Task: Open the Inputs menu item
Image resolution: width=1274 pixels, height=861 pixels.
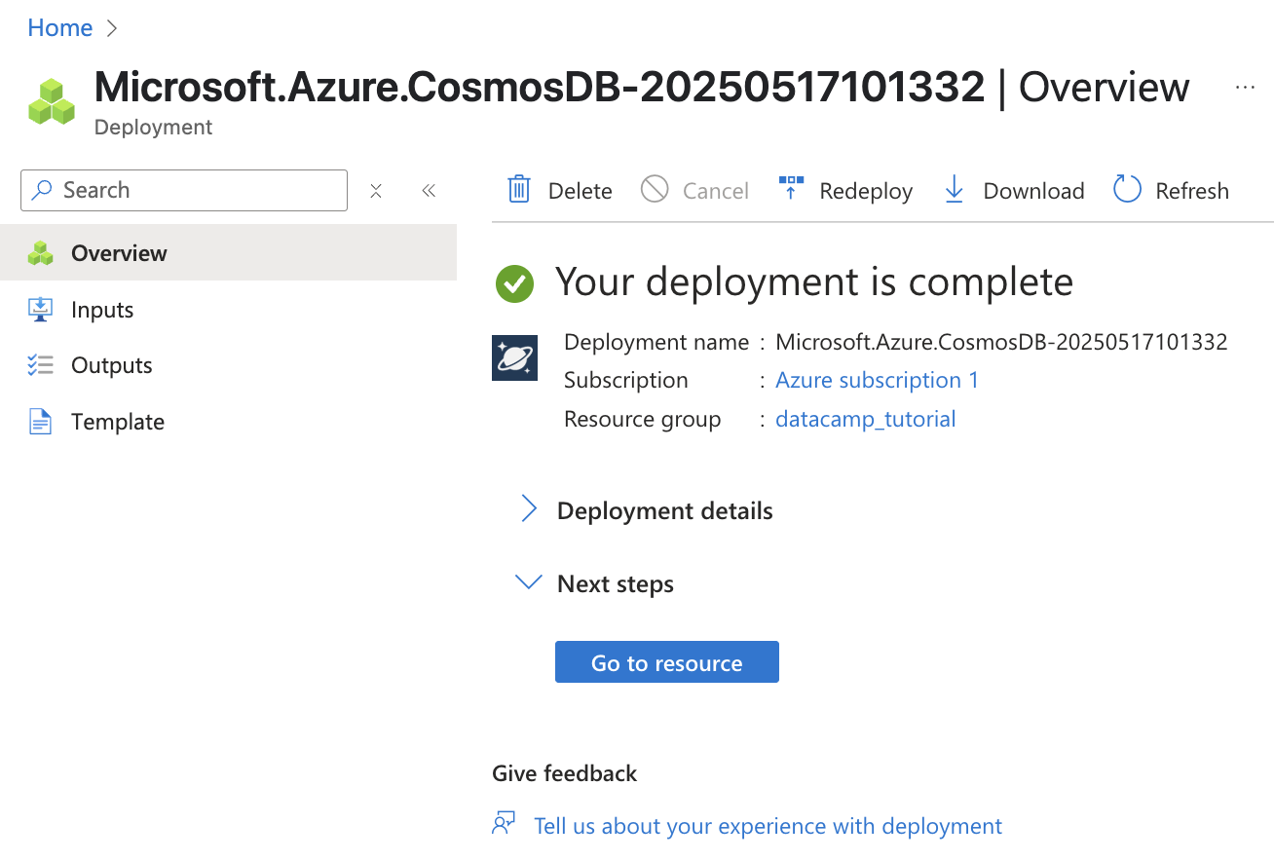Action: [x=228, y=310]
